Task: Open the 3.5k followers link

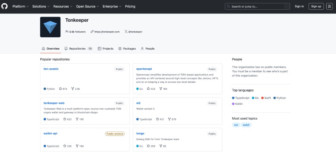Action: (x=75, y=32)
